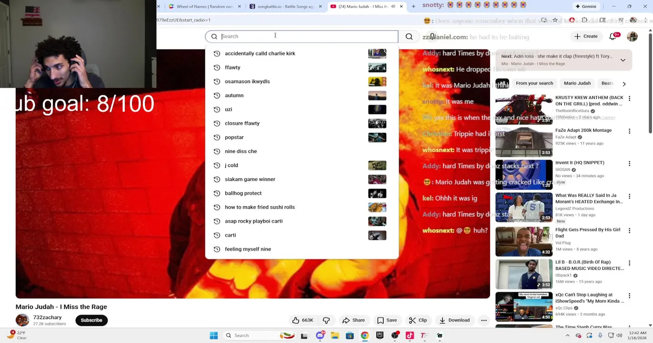Image resolution: width=653 pixels, height=343 pixels.
Task: Open 'FaZe Adapt 200k Montage' video title
Action: click(x=583, y=130)
